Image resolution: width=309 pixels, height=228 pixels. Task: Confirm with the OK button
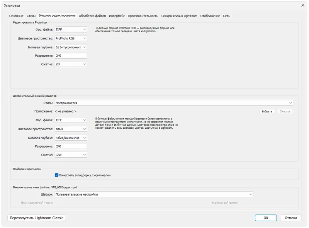266,218
